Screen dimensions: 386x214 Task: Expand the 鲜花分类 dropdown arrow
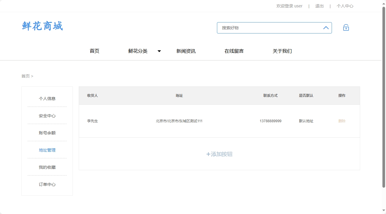[x=159, y=51]
